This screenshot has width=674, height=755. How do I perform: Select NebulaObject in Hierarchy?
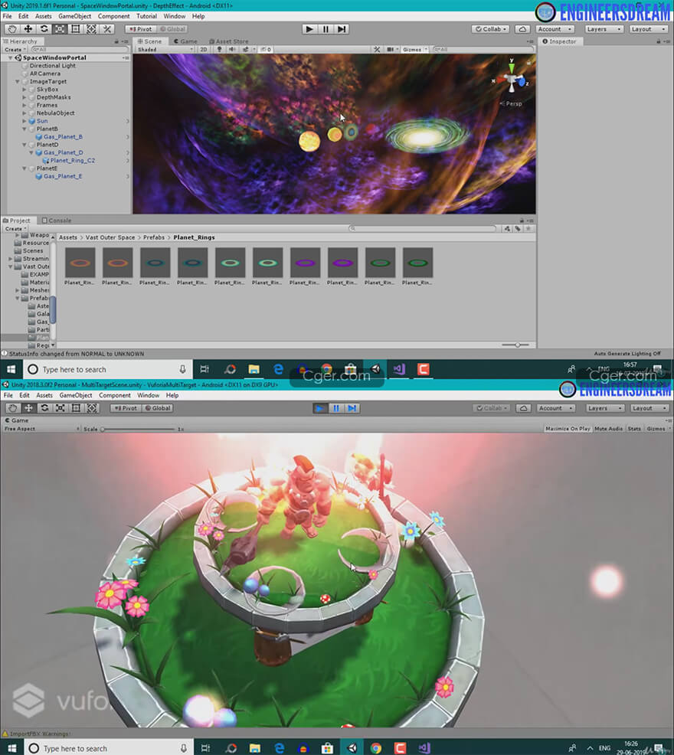55,113
